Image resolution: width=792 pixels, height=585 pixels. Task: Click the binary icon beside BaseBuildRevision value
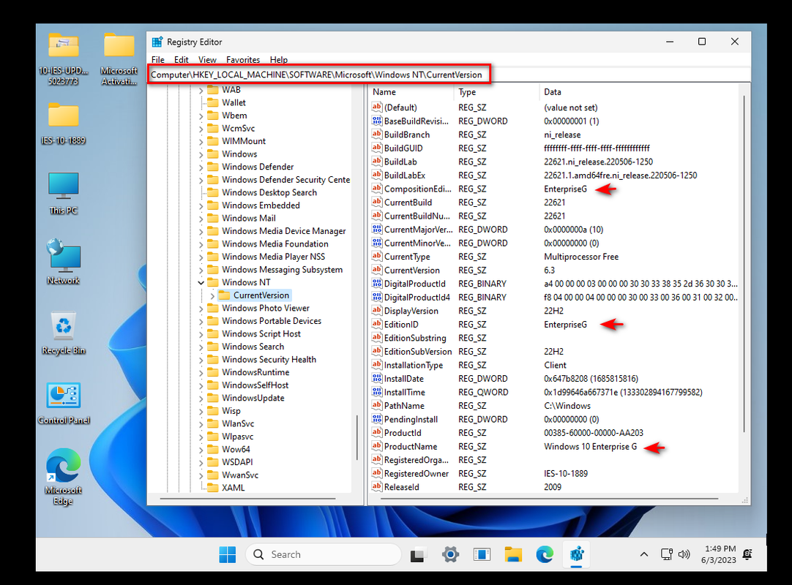coord(377,121)
